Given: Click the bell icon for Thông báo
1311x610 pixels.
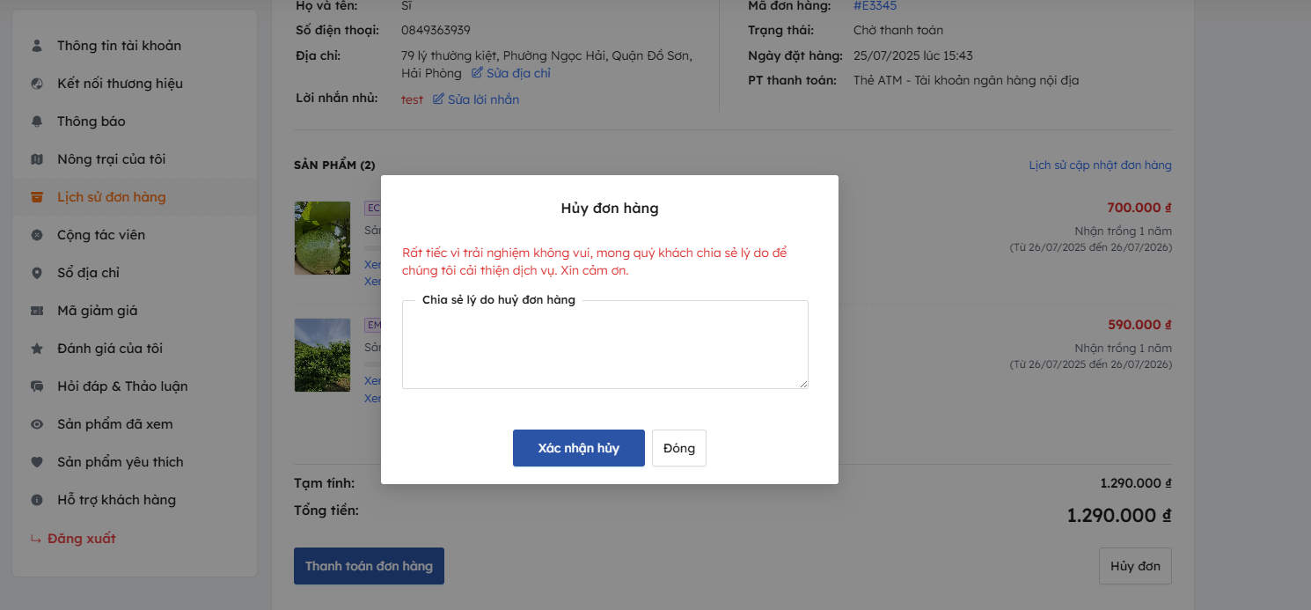Looking at the screenshot, I should pos(36,121).
